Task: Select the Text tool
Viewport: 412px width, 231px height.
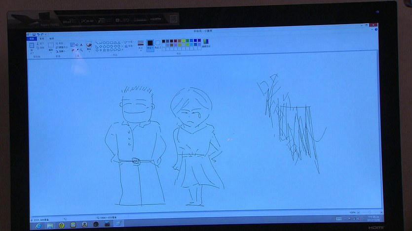Action: point(81,45)
